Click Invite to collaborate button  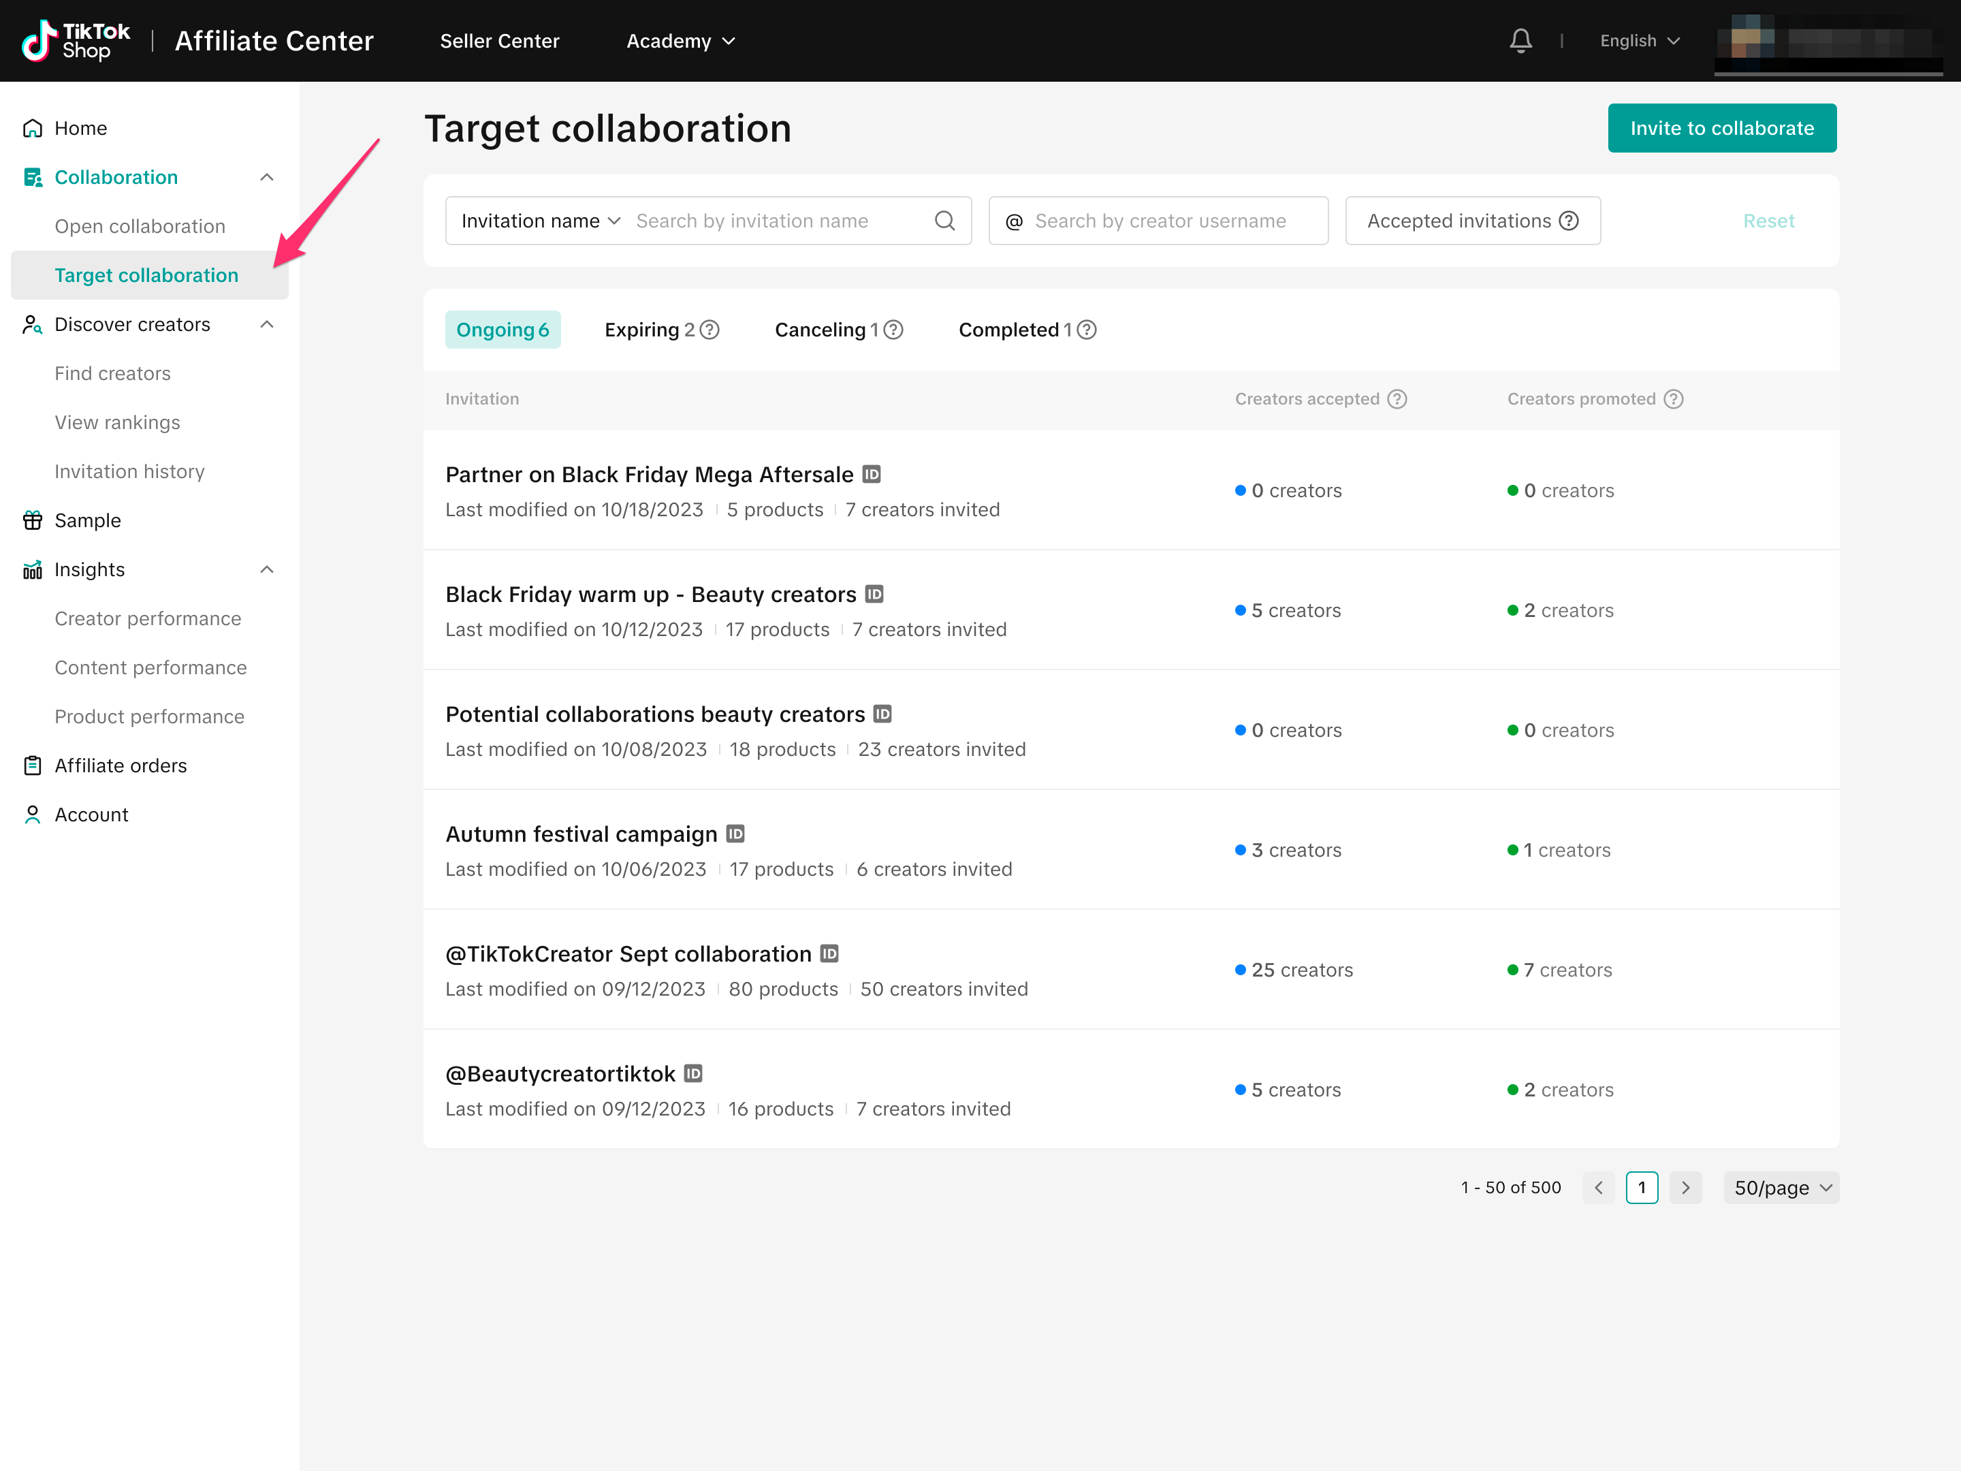point(1721,129)
